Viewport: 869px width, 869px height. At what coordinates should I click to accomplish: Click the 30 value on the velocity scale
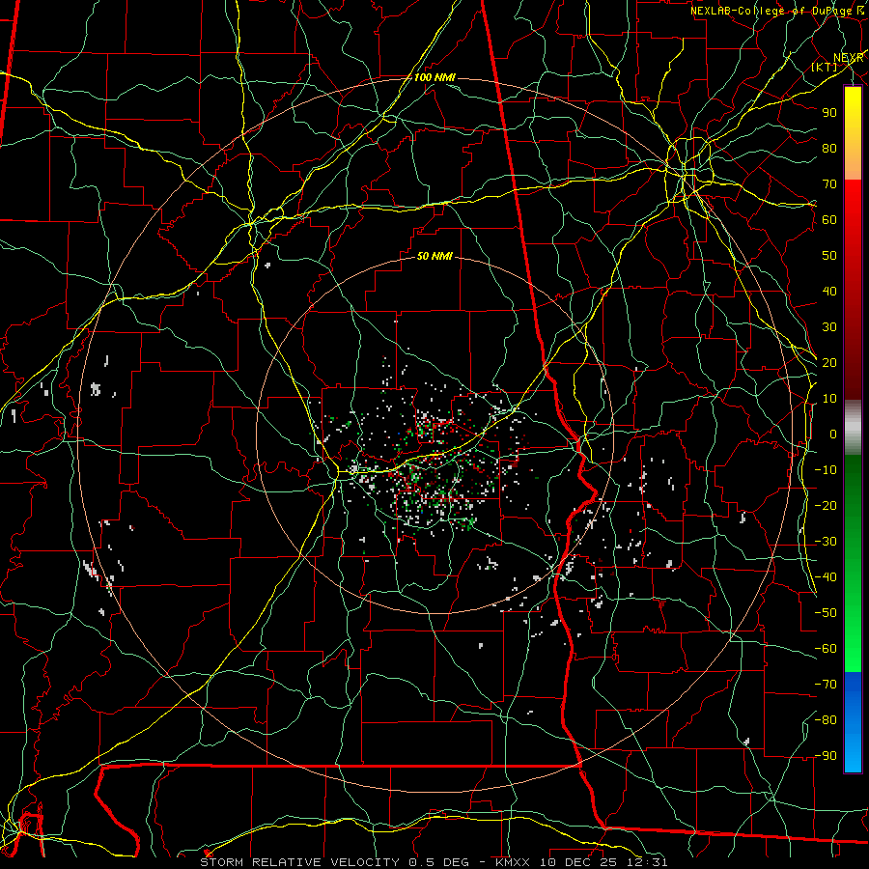point(829,327)
